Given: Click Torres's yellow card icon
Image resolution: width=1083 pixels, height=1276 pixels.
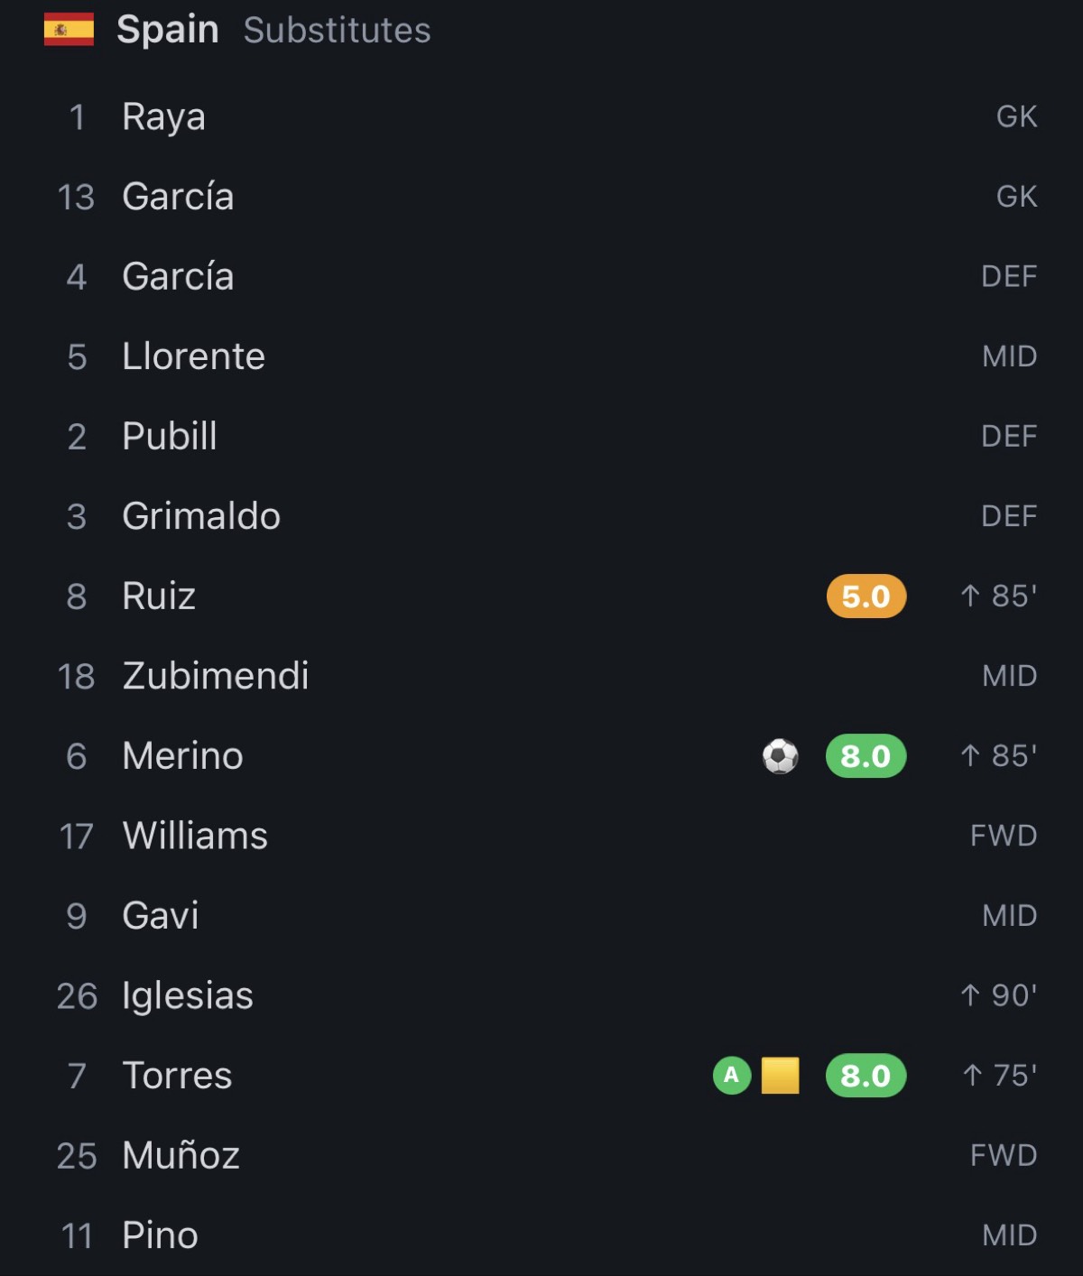Looking at the screenshot, I should click(781, 1076).
